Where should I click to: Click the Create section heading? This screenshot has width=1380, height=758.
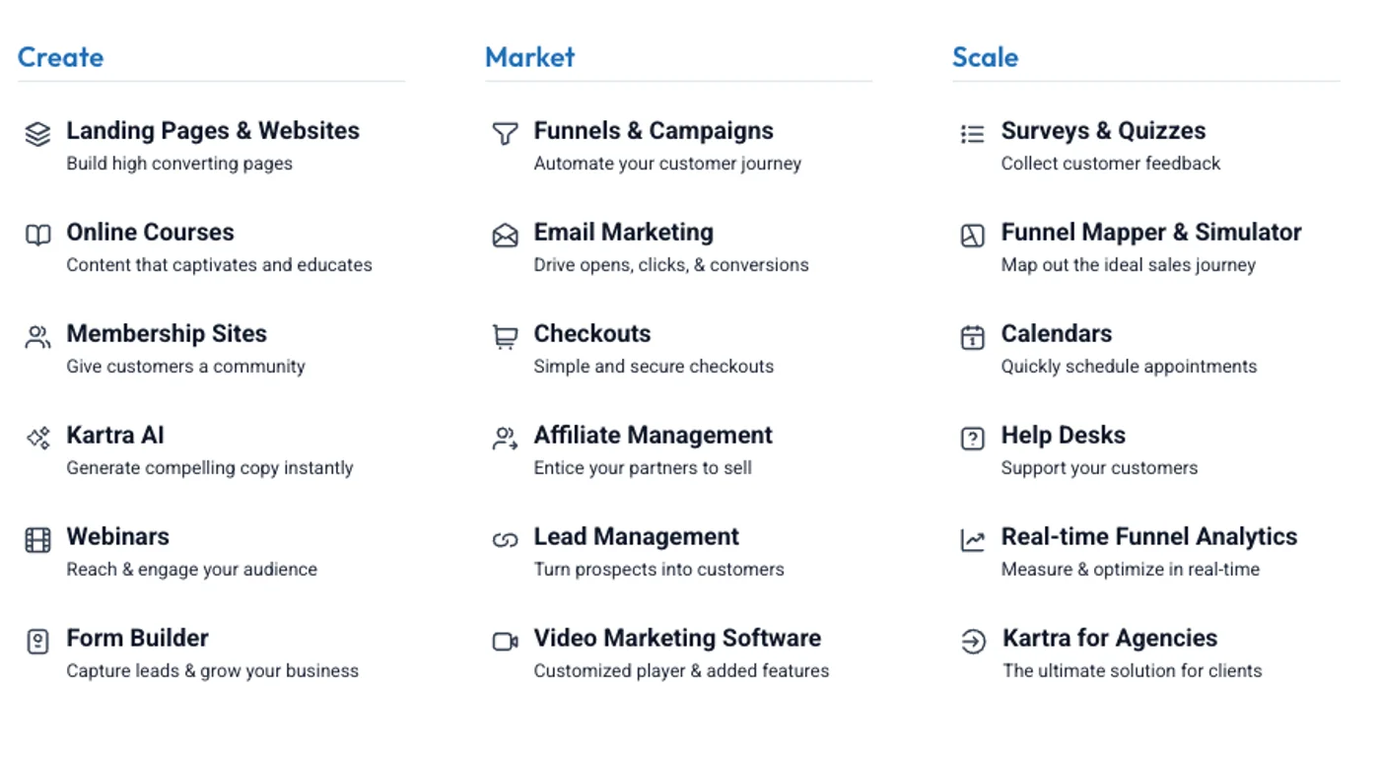(60, 57)
